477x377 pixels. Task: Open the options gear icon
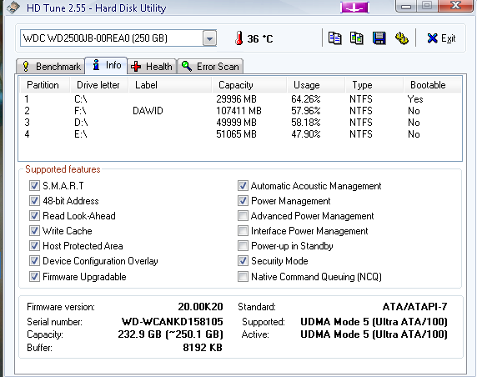pyautogui.click(x=402, y=38)
